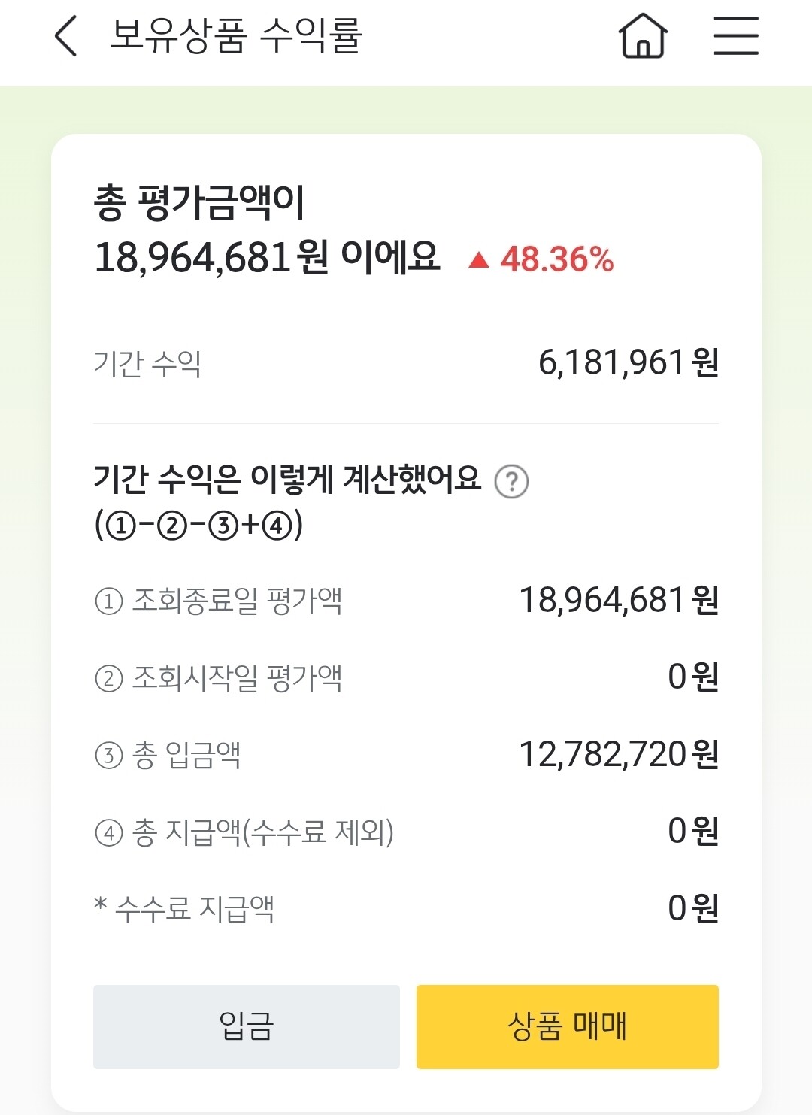Tap the circled 3 beside 총 입금액

tap(108, 756)
